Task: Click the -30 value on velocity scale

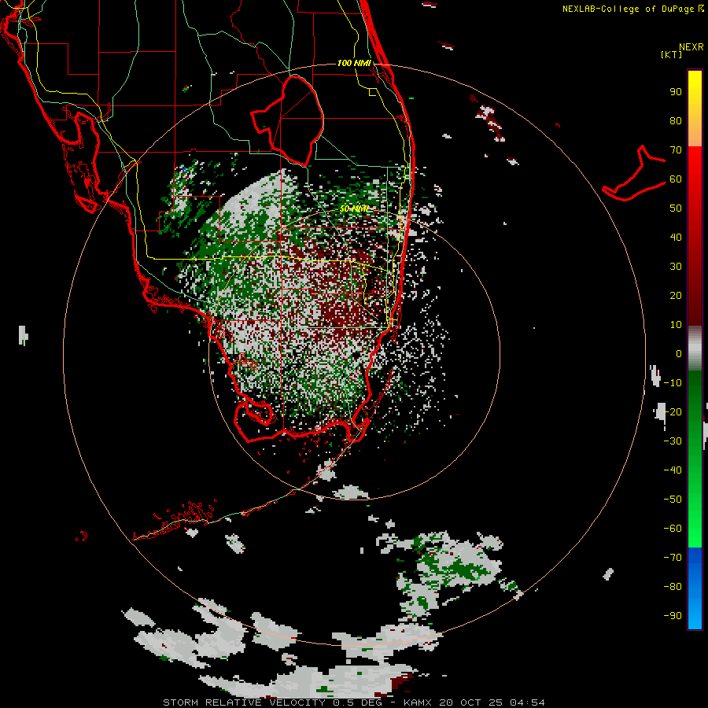Action: [x=673, y=441]
